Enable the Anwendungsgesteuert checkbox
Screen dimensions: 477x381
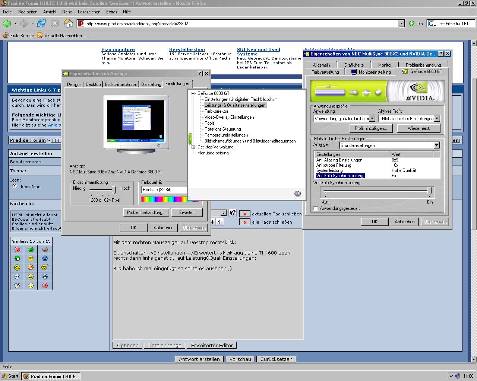click(316, 208)
